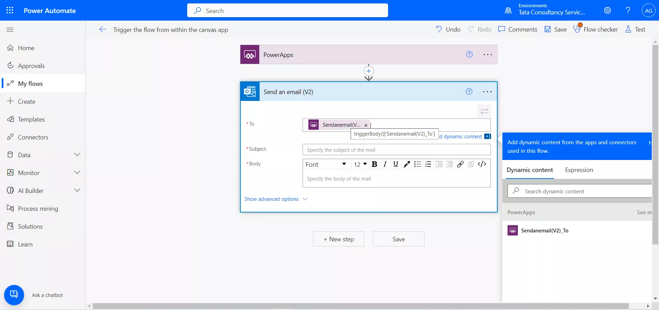
Task: Run the Flow checker
Action: (595, 30)
